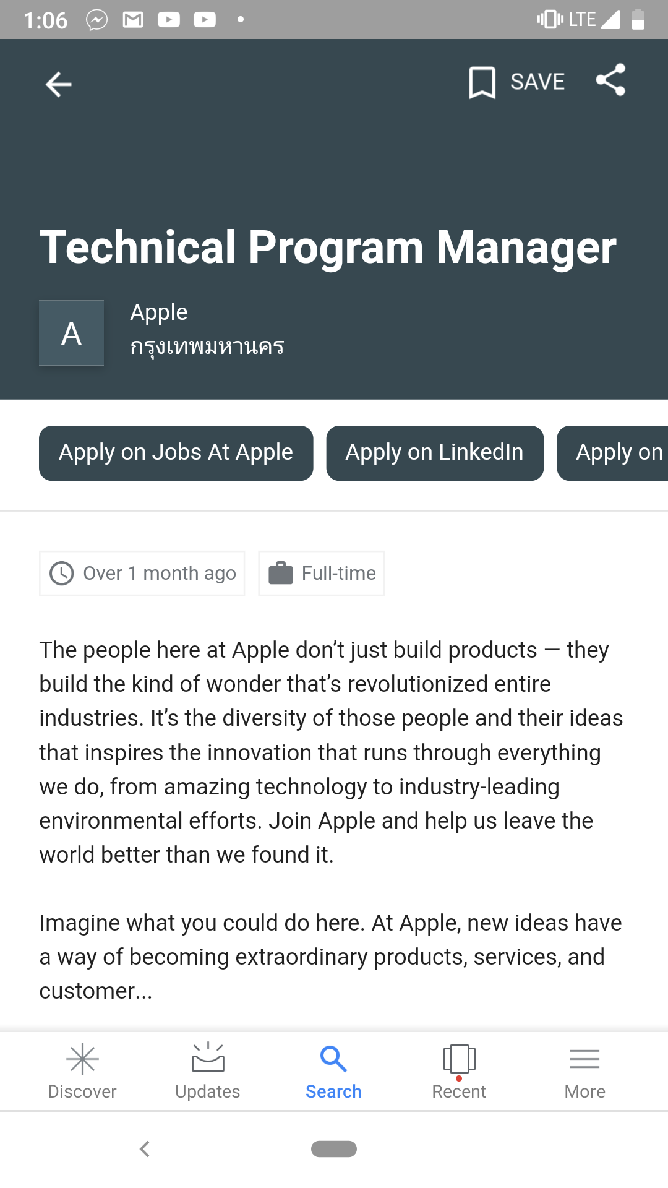Open the More menu tab
This screenshot has height=1188, width=668.
[x=584, y=1070]
